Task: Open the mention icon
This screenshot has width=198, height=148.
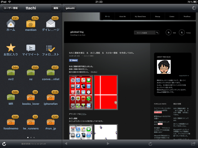Action: pyautogui.click(x=31, y=23)
